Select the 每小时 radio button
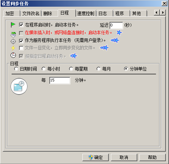 click(44, 69)
